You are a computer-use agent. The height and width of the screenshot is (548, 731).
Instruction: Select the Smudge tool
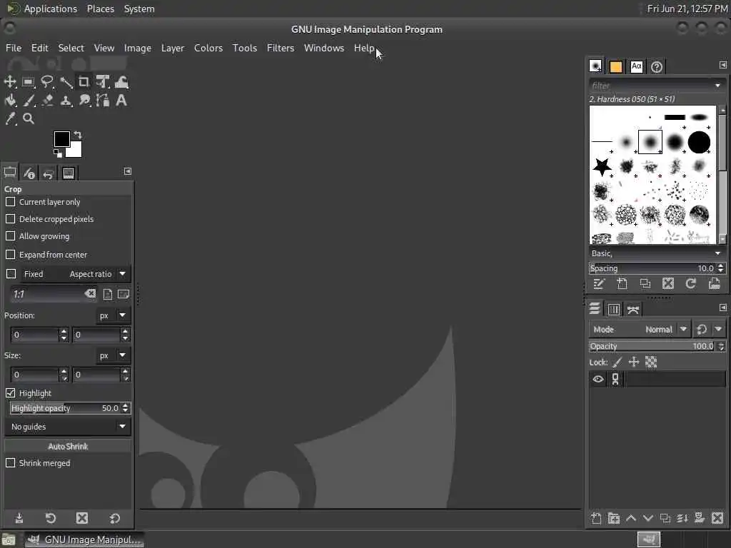point(84,100)
